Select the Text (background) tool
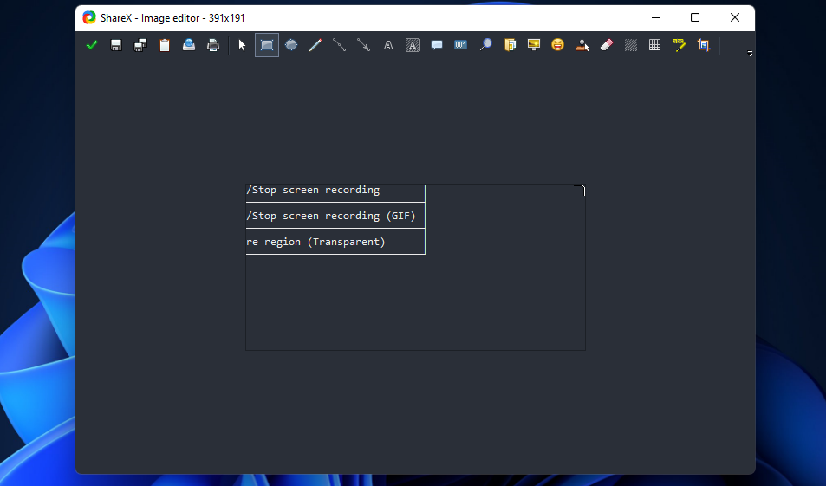The height and width of the screenshot is (486, 826). tap(413, 45)
